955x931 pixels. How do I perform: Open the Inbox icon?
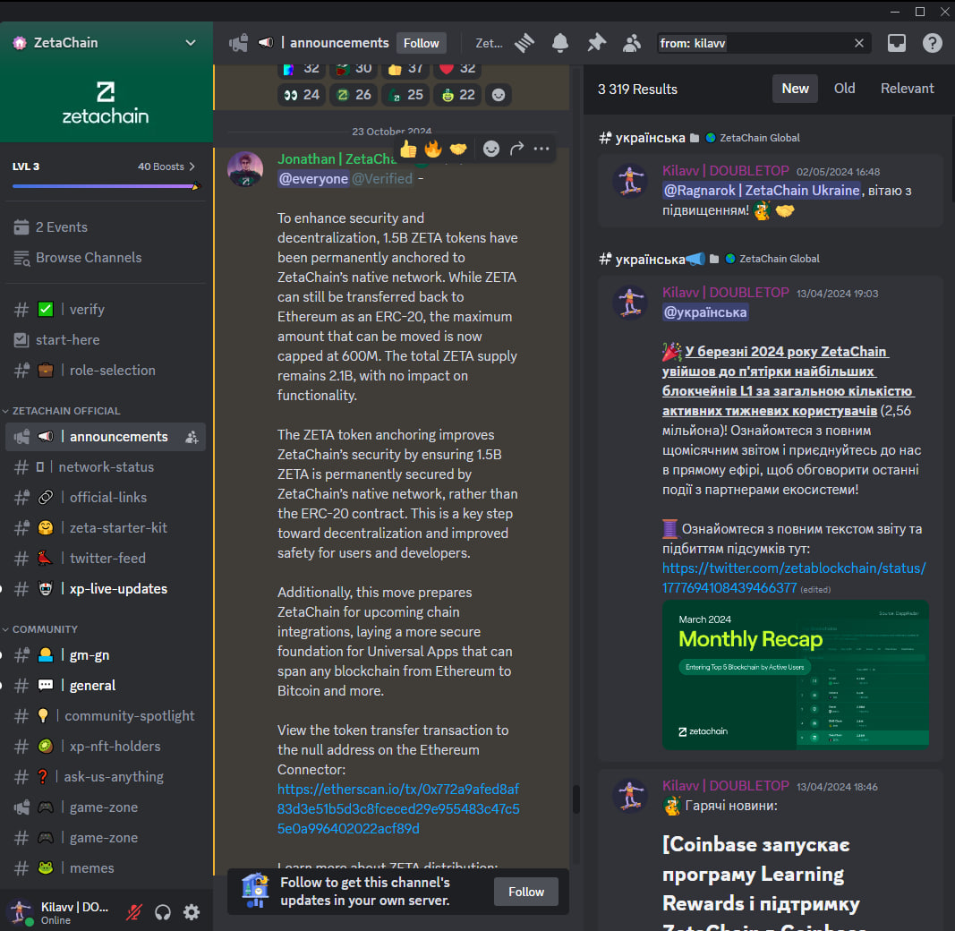(x=897, y=43)
